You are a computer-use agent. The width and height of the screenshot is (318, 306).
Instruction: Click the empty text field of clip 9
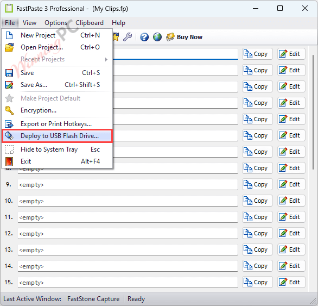128,185
